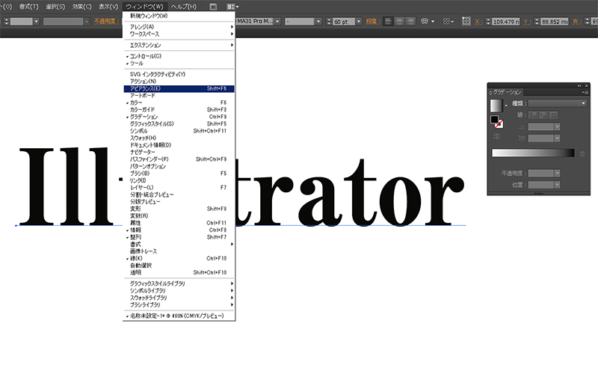This screenshot has height=389, width=598.
Task: Select 新規ウィンドウ(W) menu entry
Action: (x=179, y=16)
